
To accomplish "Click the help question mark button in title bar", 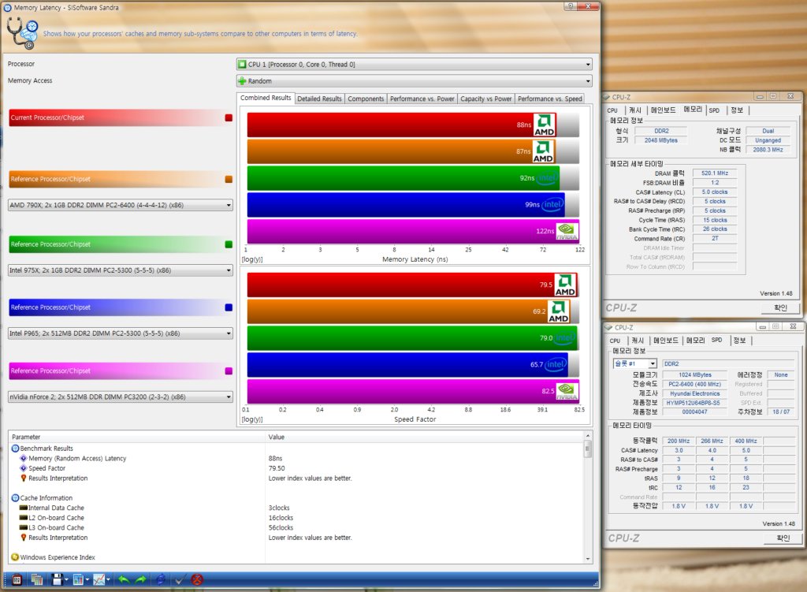I will [x=570, y=6].
